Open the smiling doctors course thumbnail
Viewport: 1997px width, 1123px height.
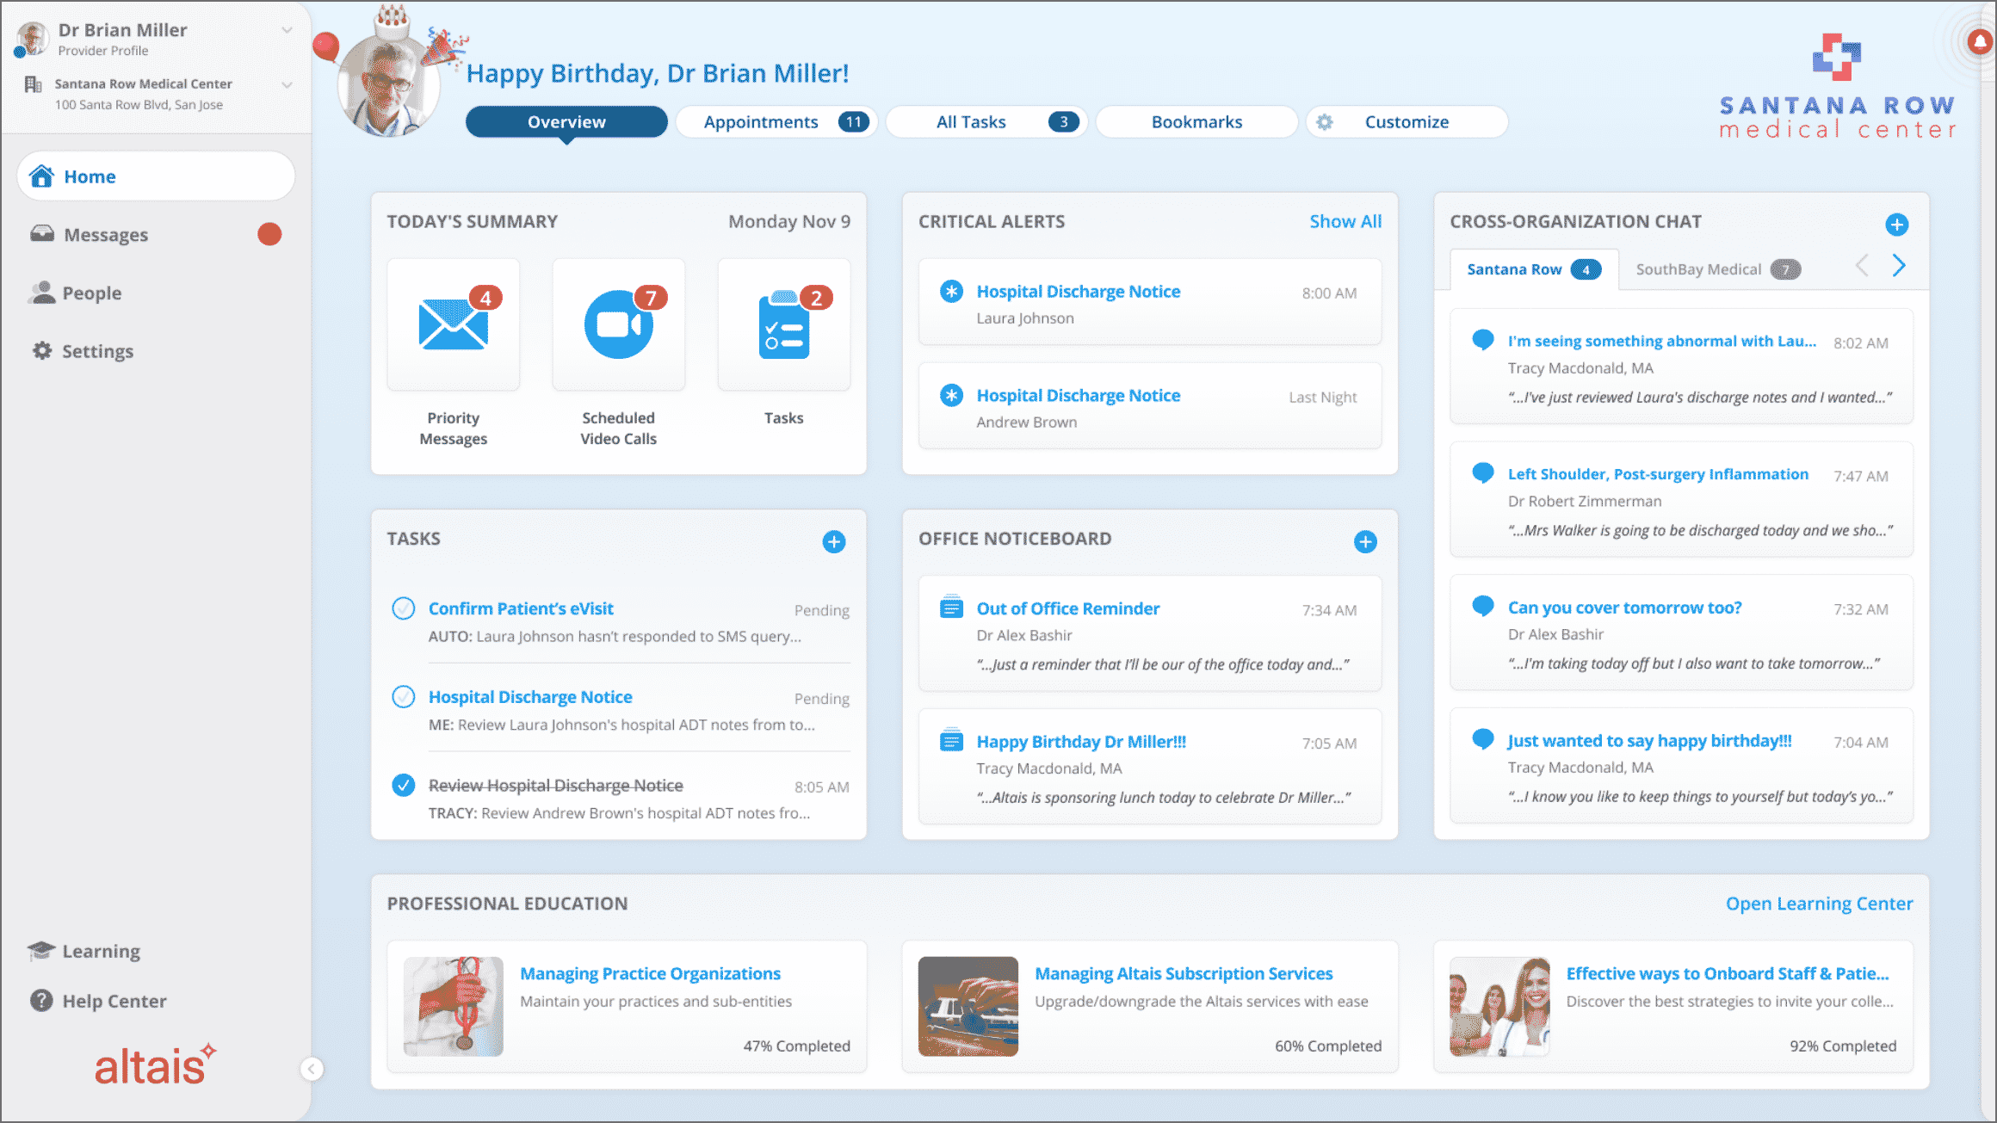coord(1499,1007)
